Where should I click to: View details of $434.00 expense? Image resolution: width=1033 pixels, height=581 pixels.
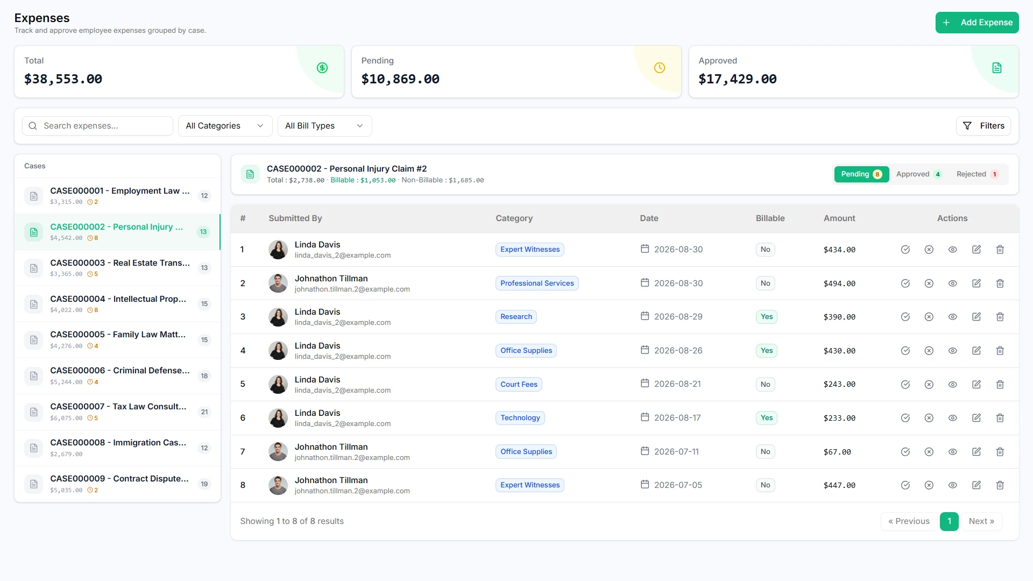[x=953, y=250]
